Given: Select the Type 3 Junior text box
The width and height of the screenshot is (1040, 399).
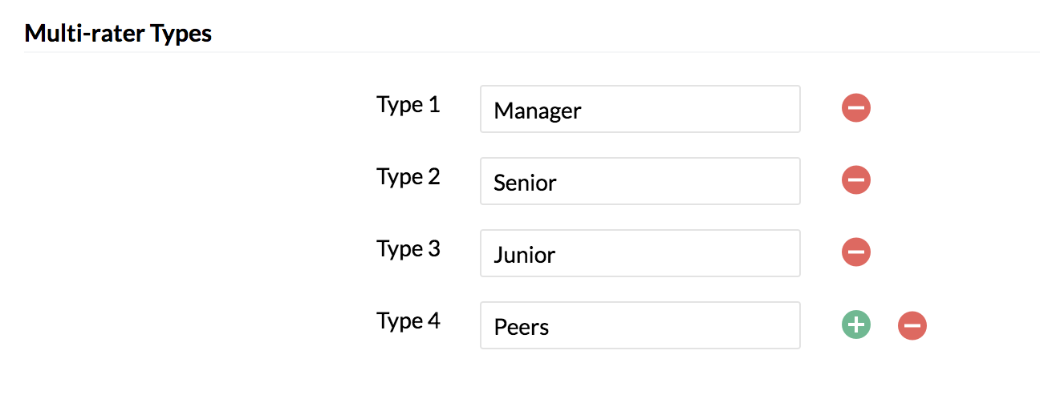Looking at the screenshot, I should click(x=640, y=253).
